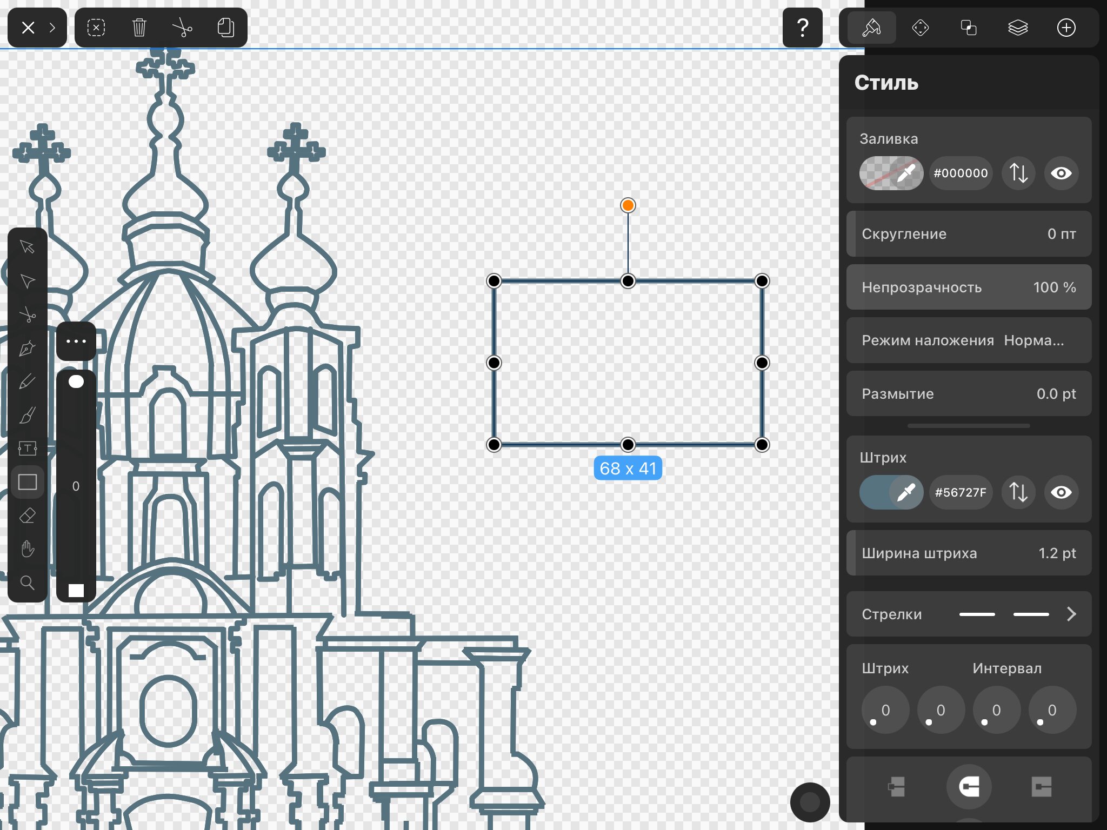This screenshot has height=830, width=1107.
Task: Toggle fill visibility eye icon
Action: click(x=1061, y=173)
